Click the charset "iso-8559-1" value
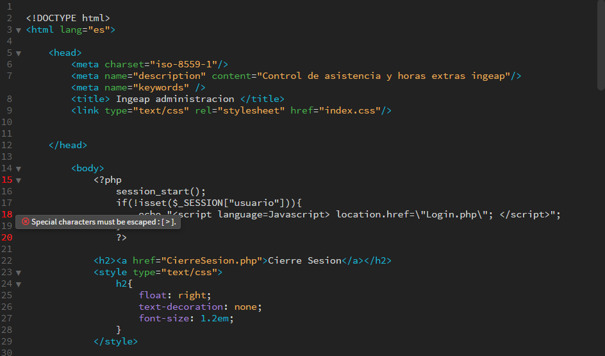The image size is (605, 356). (184, 64)
